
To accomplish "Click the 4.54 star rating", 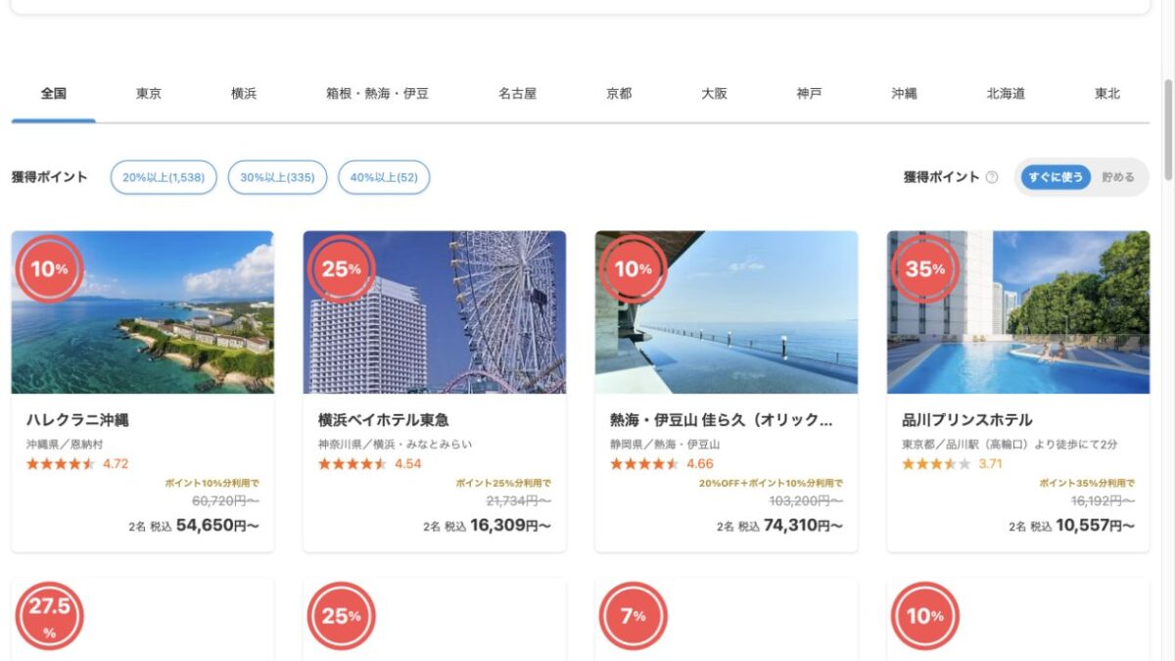I will click(369, 464).
